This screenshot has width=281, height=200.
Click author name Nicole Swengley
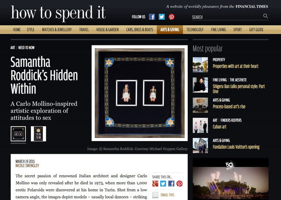pyautogui.click(x=27, y=166)
